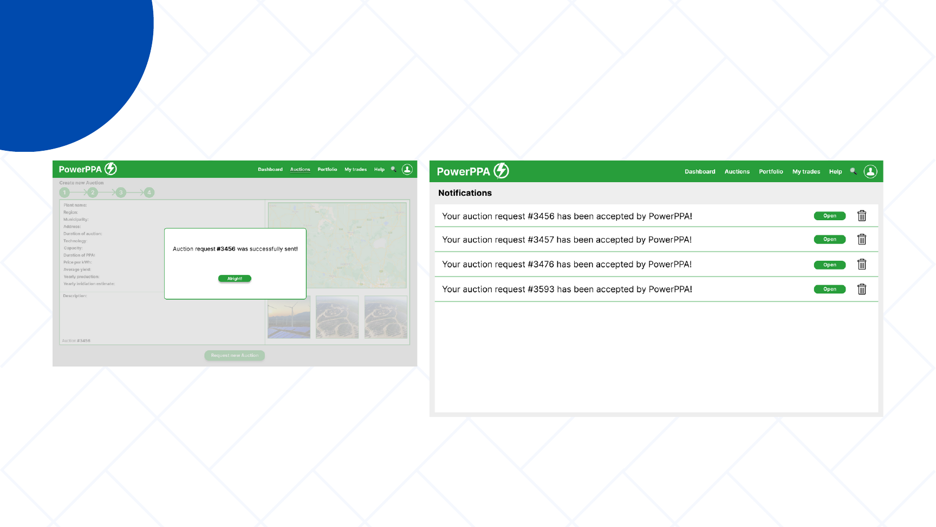Image resolution: width=936 pixels, height=527 pixels.
Task: Select underlined Auctions tab in left window
Action: tap(300, 169)
